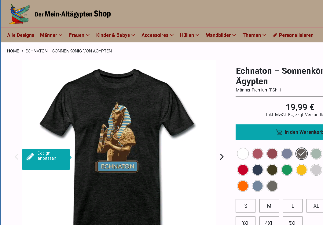This screenshot has height=225, width=323.
Task: Show next product image with right arrow
Action: 222,157
